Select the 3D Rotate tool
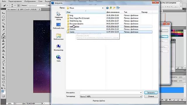The height and width of the screenshot is (105, 187). pyautogui.click(x=3, y=75)
